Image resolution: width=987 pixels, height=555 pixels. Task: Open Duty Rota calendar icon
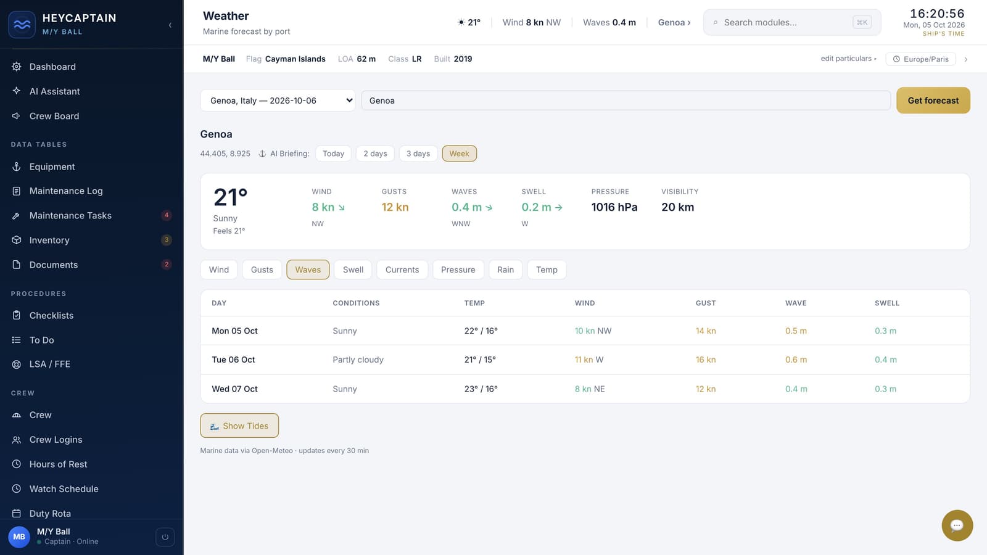17,513
